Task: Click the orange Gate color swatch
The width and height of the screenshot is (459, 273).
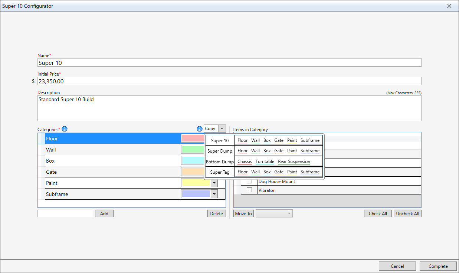Action: pyautogui.click(x=193, y=172)
